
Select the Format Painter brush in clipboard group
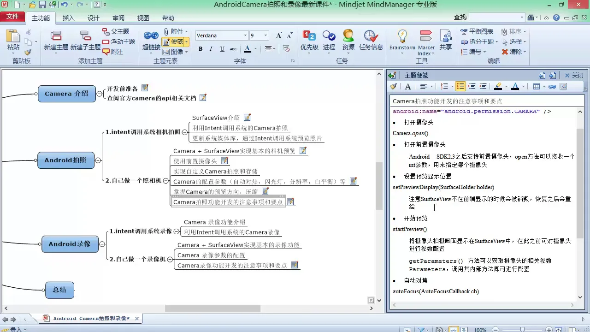tap(28, 52)
